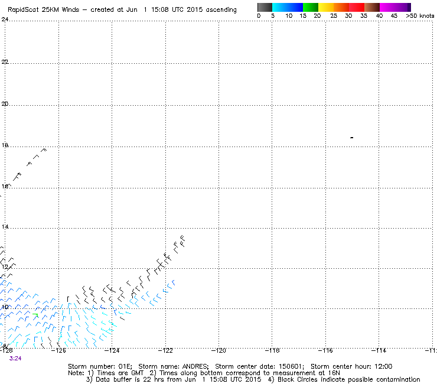Select the '25' legend scale label

[334, 16]
